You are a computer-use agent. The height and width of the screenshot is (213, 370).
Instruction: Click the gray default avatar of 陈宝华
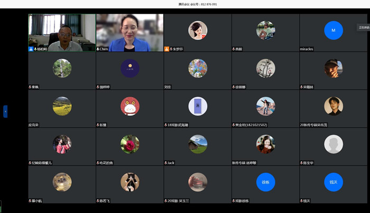333,144
